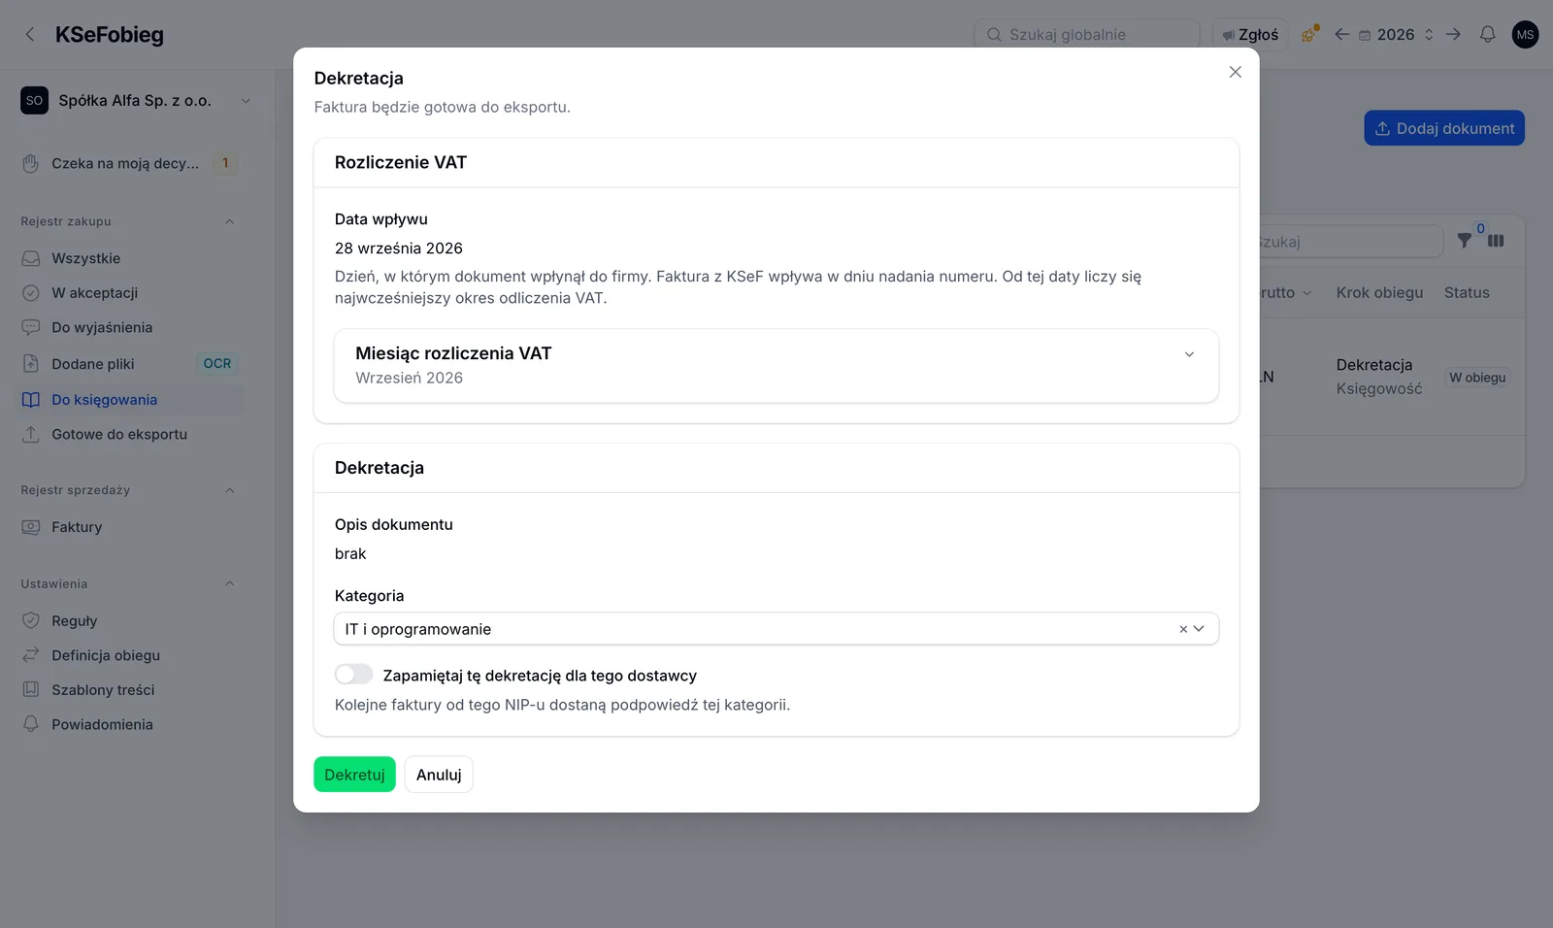This screenshot has width=1553, height=928.
Task: Clear the IT i oprogramowanie category
Action: point(1183,629)
